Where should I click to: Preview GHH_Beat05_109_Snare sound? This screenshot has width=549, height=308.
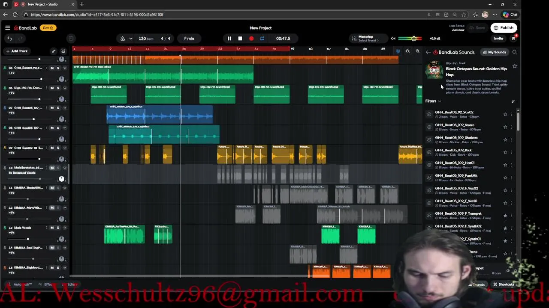point(429,127)
